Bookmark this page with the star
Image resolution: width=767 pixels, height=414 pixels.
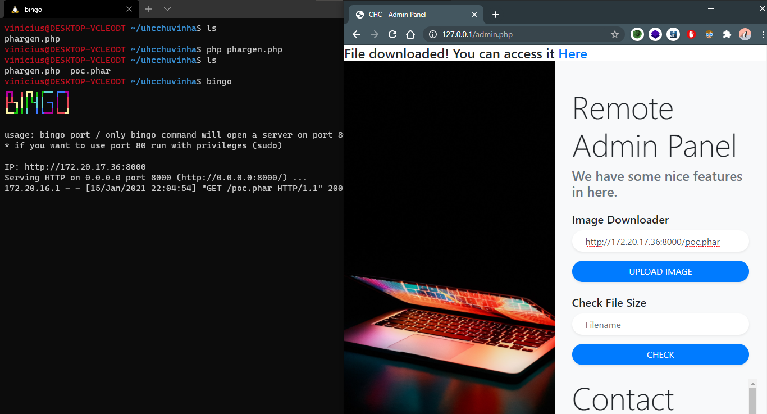point(614,34)
